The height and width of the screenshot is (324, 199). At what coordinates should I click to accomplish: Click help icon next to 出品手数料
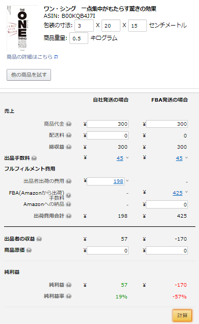tap(34, 158)
